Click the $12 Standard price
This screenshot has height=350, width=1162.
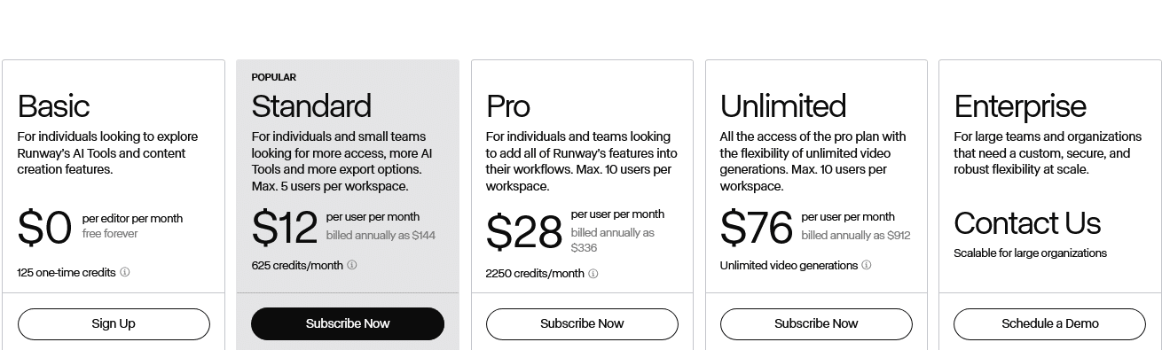coord(285,228)
